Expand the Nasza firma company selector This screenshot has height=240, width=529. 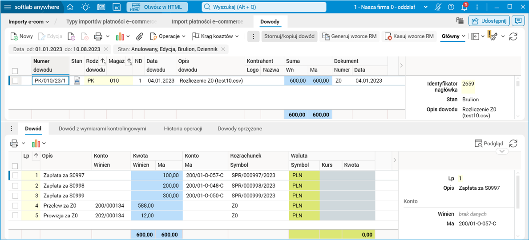pyautogui.click(x=426, y=7)
